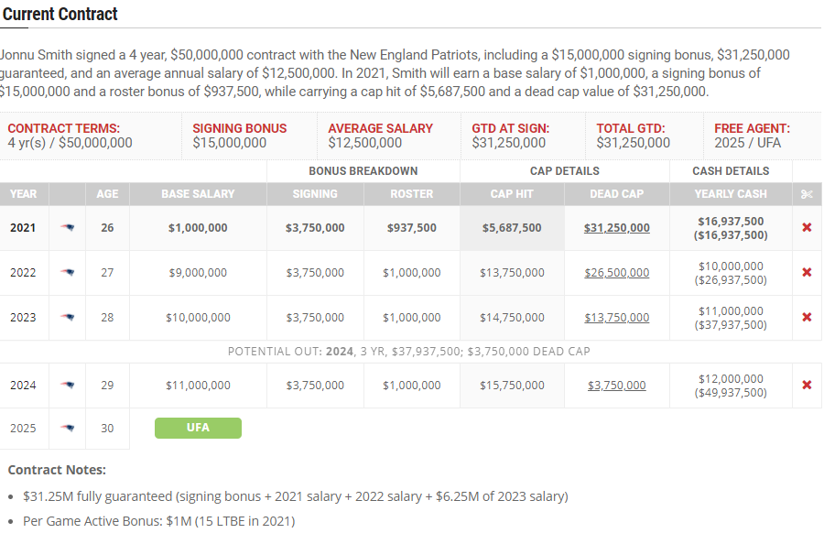Click the Base Salary column header
Viewport: 824px width, 533px height.
(198, 194)
